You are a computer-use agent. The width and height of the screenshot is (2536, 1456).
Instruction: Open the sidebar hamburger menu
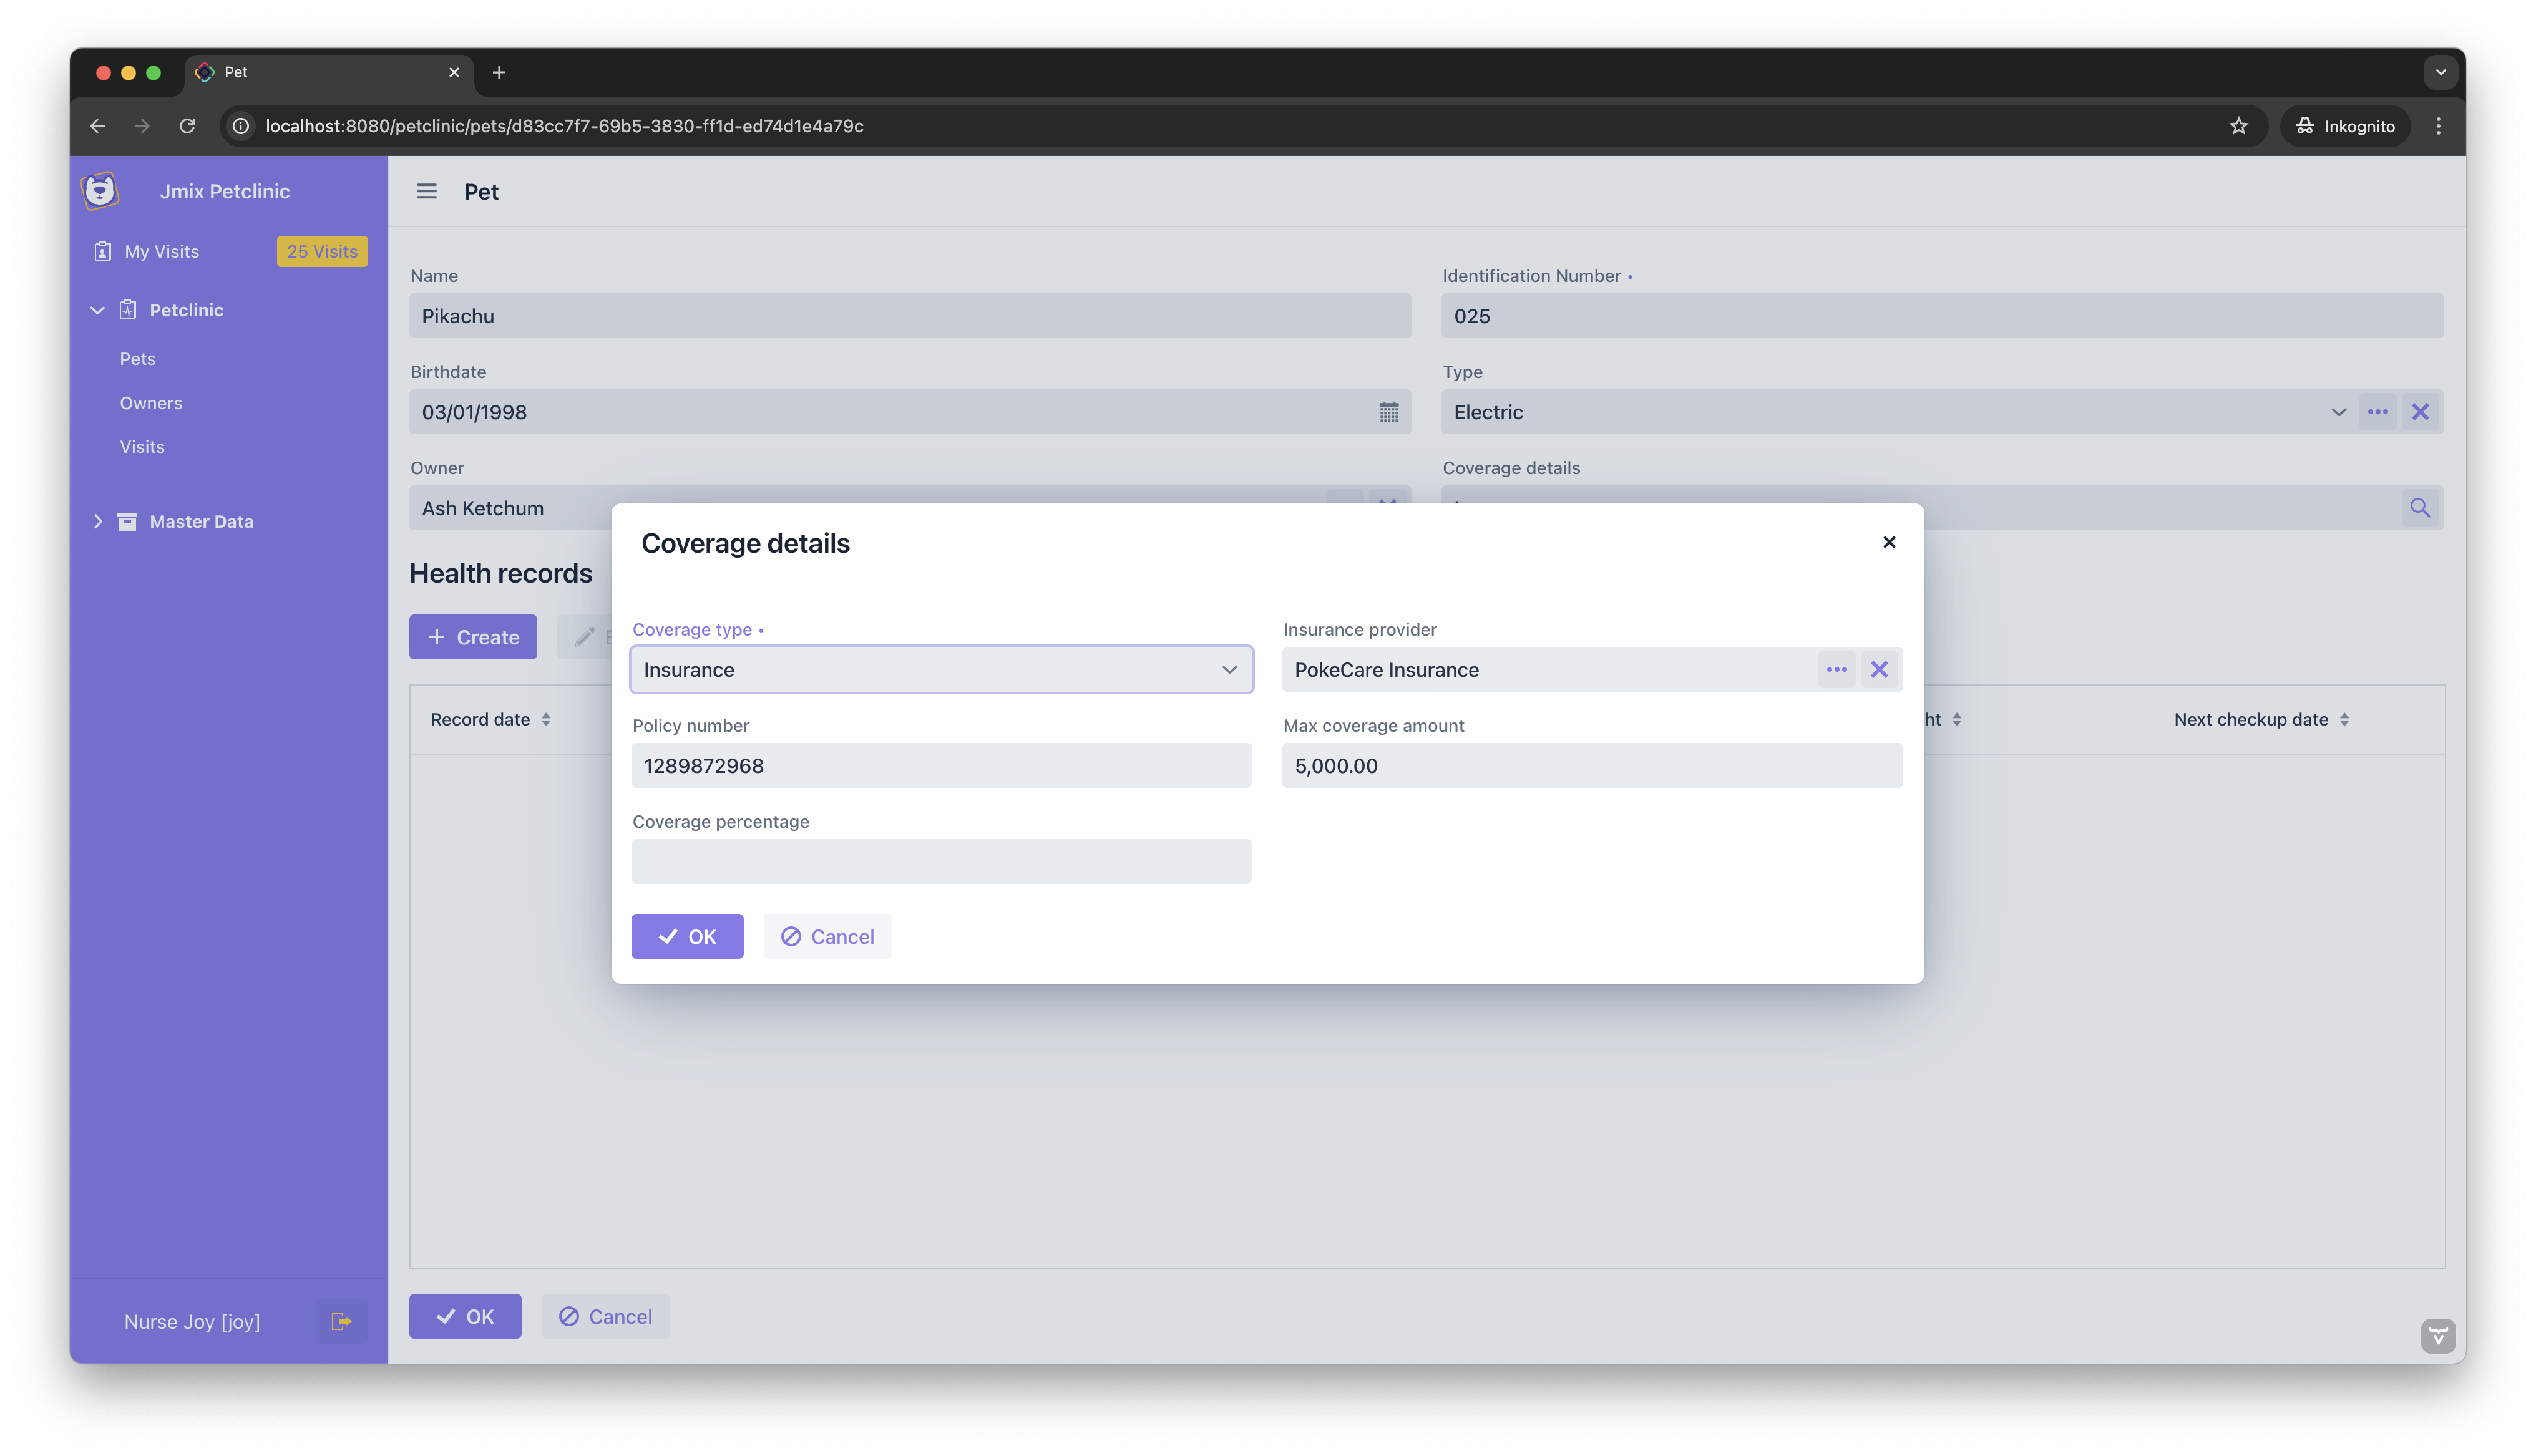point(427,191)
